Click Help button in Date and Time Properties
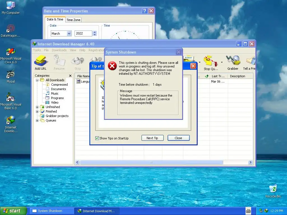 click(x=145, y=11)
